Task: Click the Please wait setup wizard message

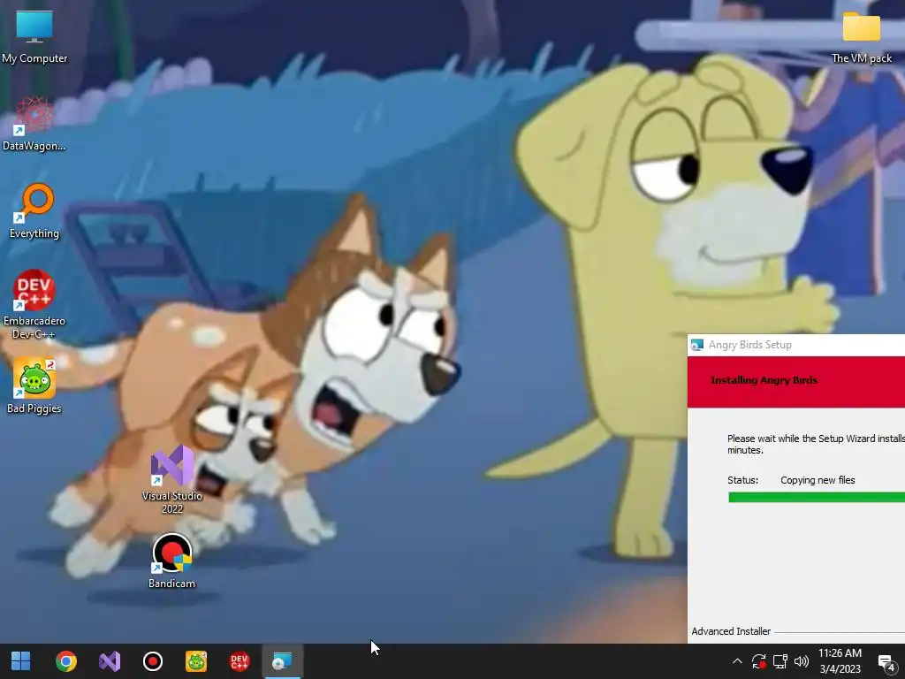Action: (816, 445)
